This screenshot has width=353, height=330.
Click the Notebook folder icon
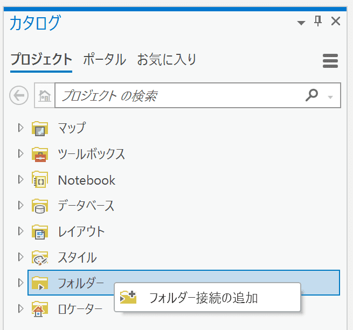(40, 180)
